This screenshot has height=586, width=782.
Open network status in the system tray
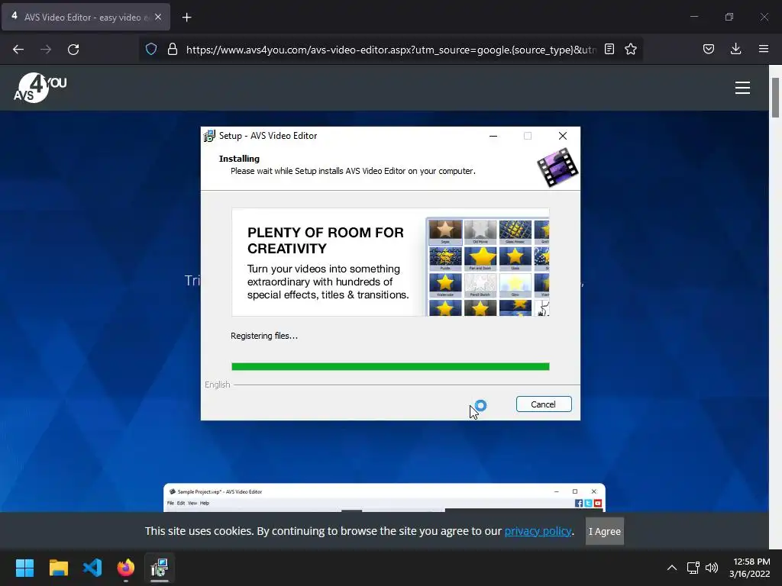point(693,568)
